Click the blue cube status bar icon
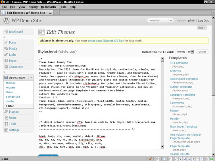 coord(164,159)
